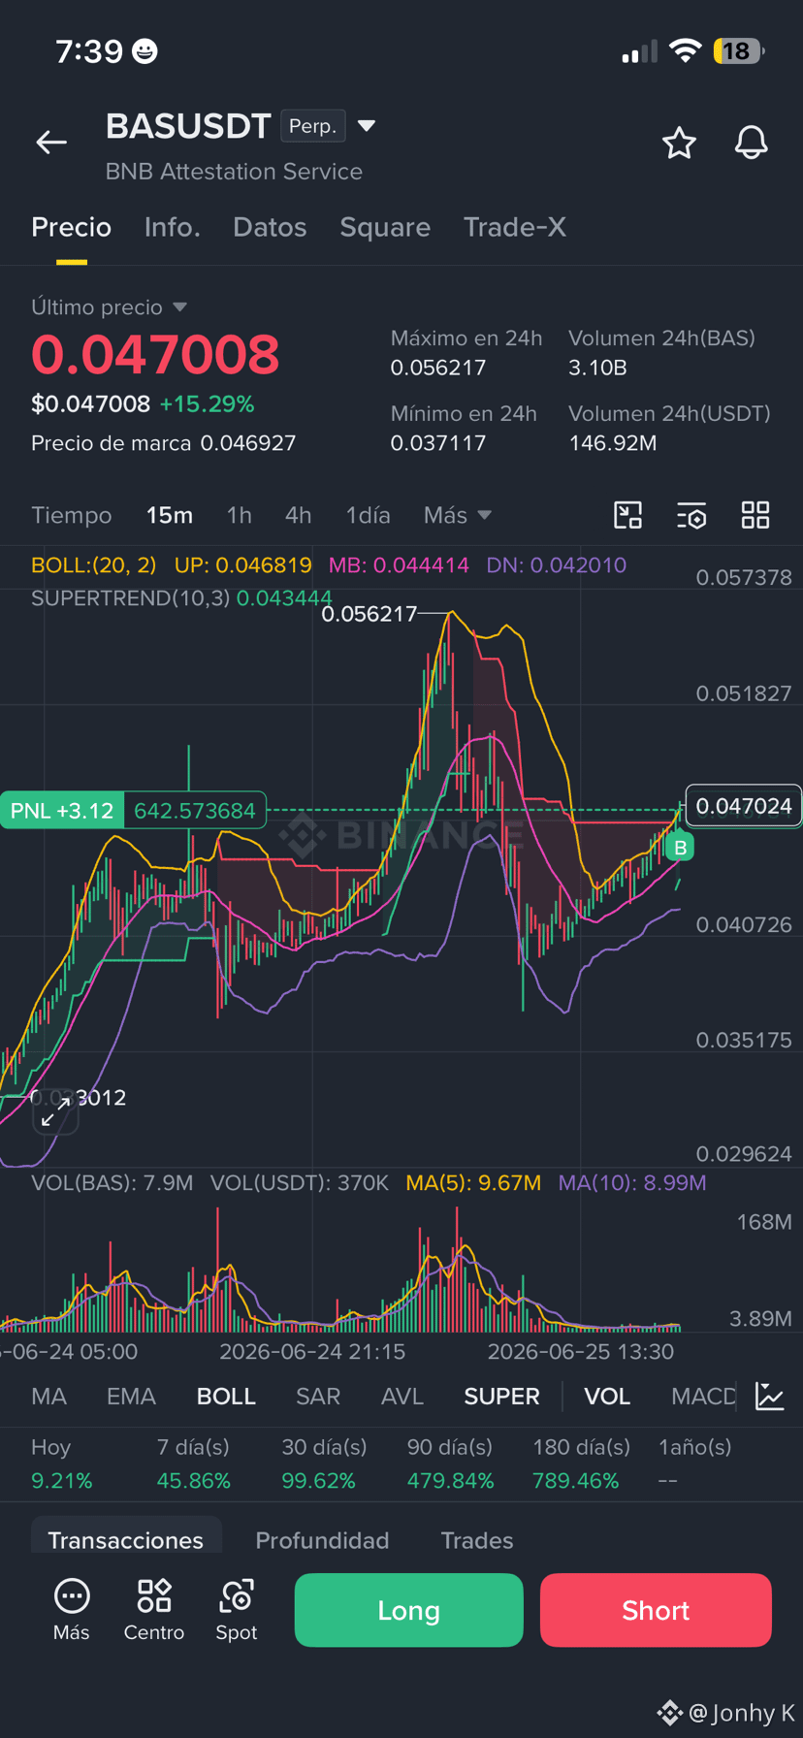Tap the VOL(BAS): 7.9M legend
The image size is (803, 1738).
click(112, 1183)
